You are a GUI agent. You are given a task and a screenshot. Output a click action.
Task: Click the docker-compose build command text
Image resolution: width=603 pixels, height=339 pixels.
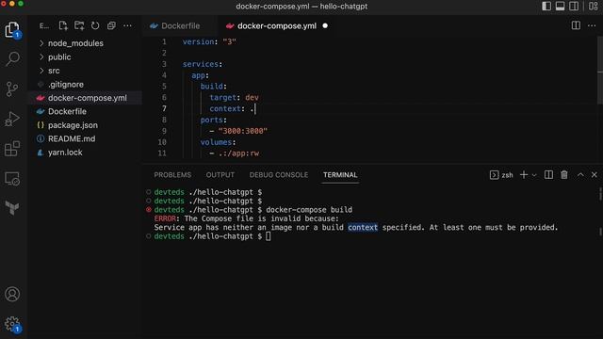coord(309,210)
